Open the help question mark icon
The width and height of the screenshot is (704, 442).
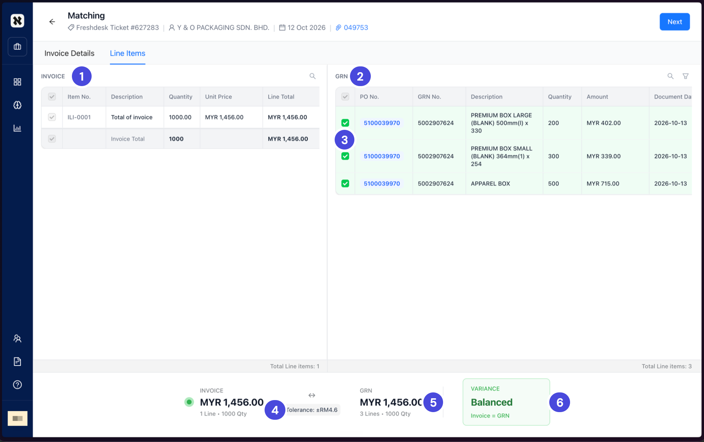[17, 384]
